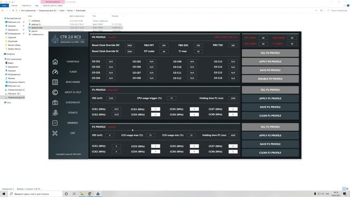This screenshot has width=350, height=197.
Task: Focus P1 CCX1 (MHz) field
Action: [116, 109]
